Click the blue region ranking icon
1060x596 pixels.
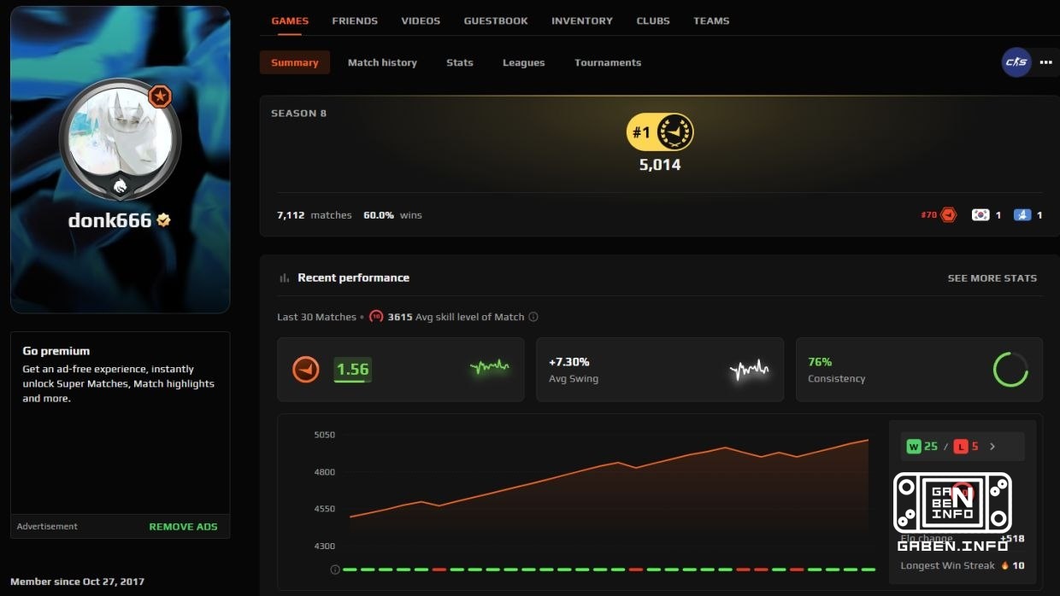coord(1022,215)
